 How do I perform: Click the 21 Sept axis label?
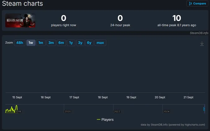188,97
